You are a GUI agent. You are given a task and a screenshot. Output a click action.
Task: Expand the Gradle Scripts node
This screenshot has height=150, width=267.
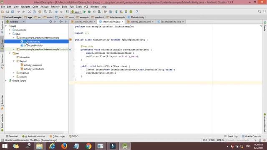(6, 80)
